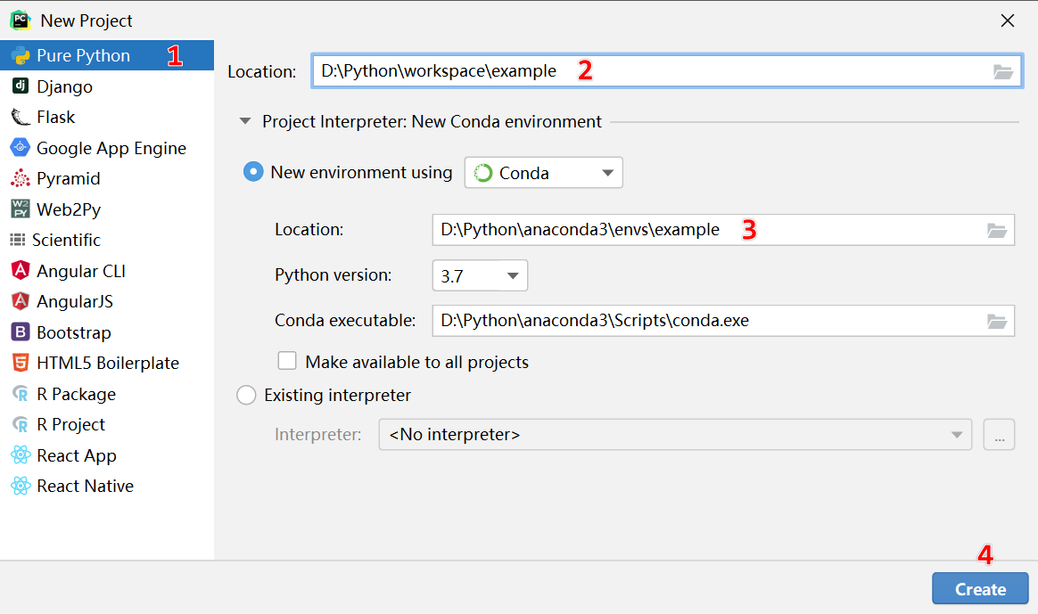Click the Create button
This screenshot has width=1038, height=614.
click(x=980, y=589)
